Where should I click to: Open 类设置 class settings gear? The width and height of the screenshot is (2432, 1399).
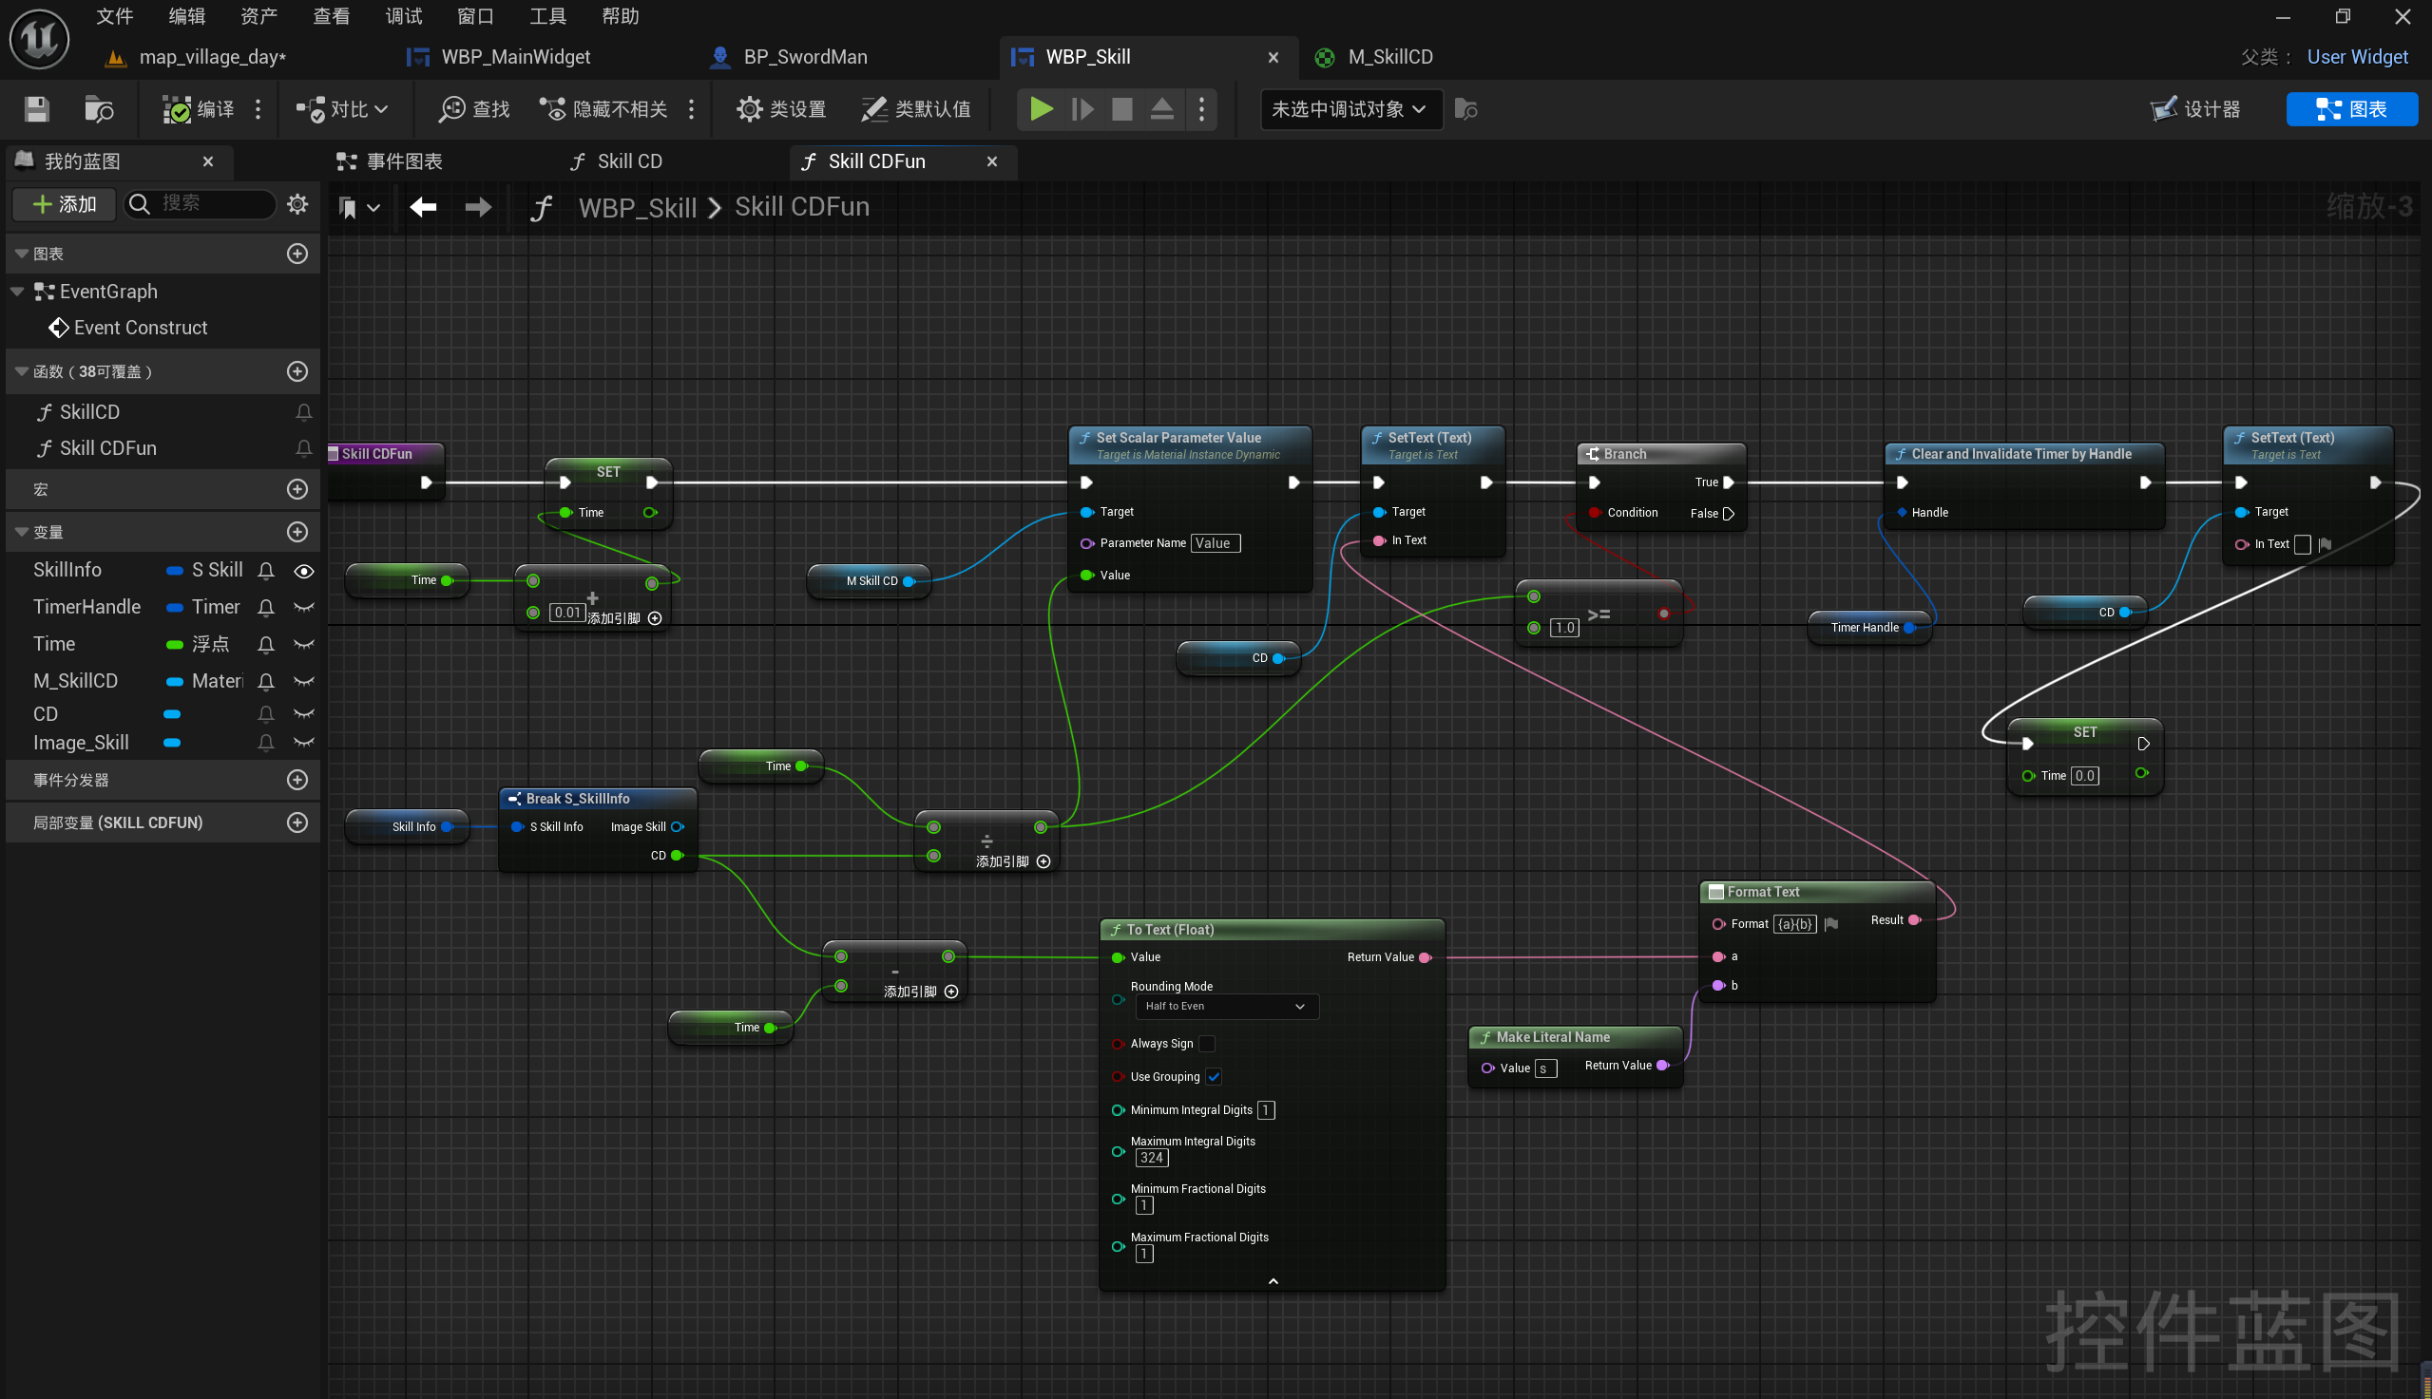pyautogui.click(x=749, y=109)
